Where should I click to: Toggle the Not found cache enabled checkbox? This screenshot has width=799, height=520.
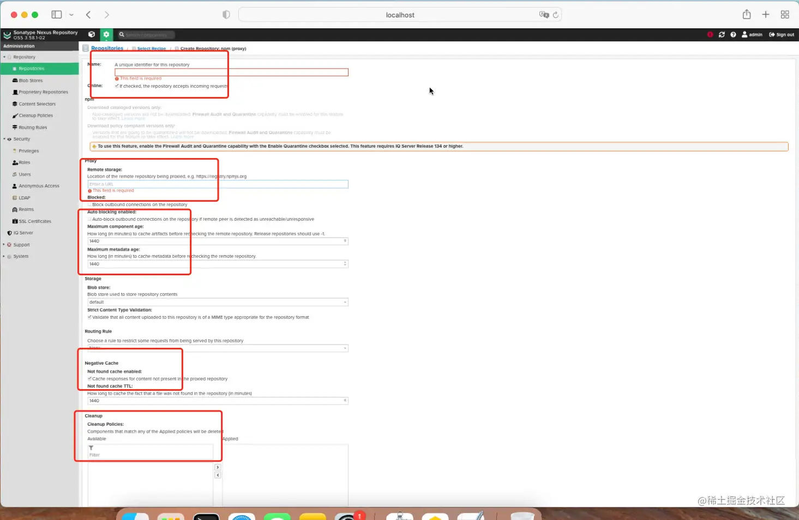click(x=89, y=378)
